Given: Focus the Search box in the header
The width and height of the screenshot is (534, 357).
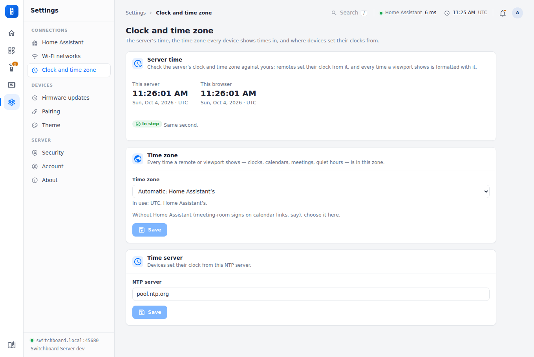Looking at the screenshot, I should click(x=349, y=13).
